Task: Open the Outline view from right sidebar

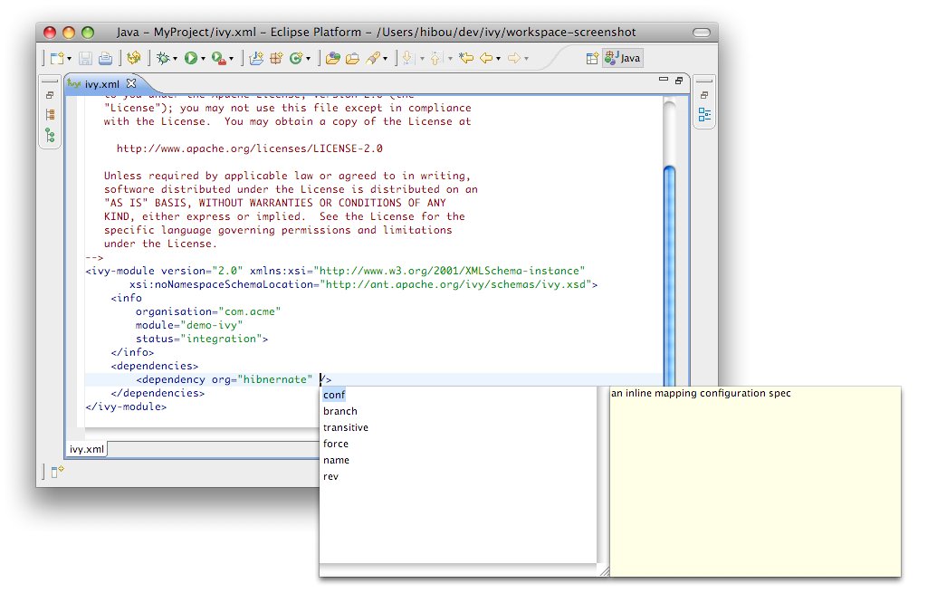Action: point(704,115)
